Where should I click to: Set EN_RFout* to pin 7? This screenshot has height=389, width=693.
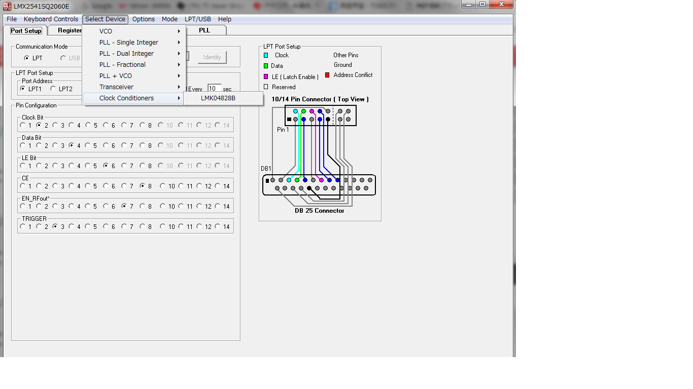point(124,206)
